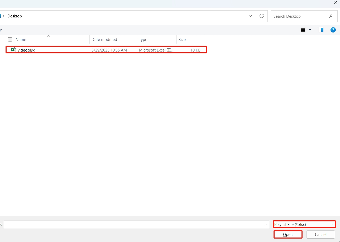340x242 pixels.
Task: Open the blue Help question mark icon
Action: pyautogui.click(x=333, y=30)
